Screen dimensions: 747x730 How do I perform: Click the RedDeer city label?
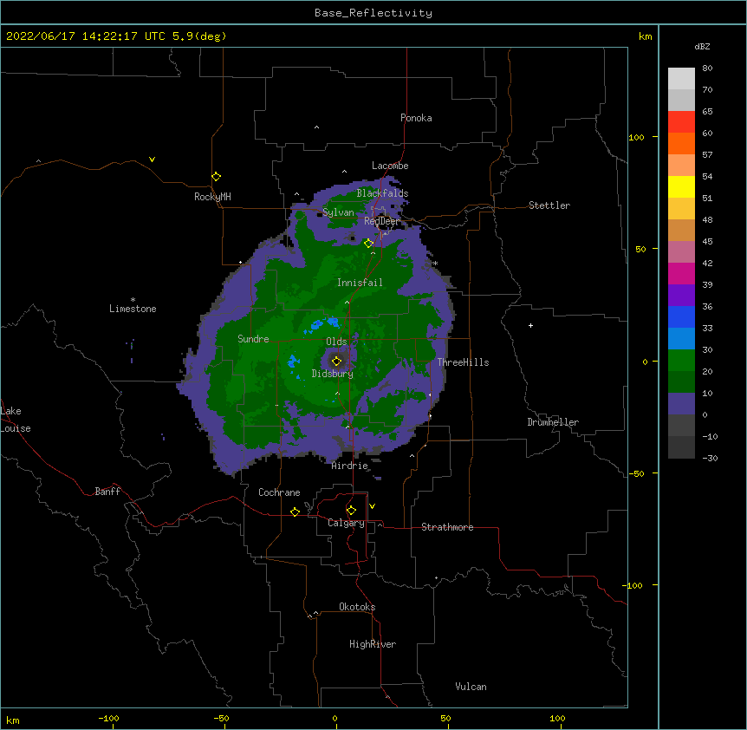381,221
